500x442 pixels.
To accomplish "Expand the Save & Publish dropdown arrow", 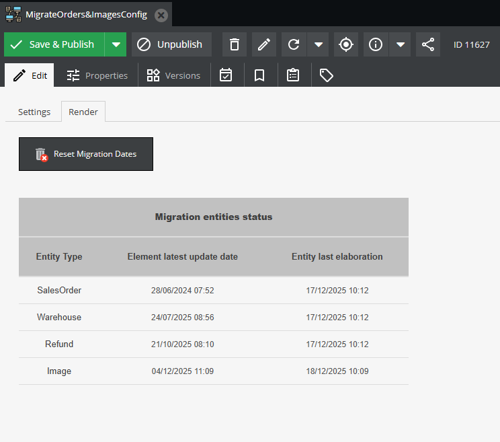I will (x=116, y=44).
